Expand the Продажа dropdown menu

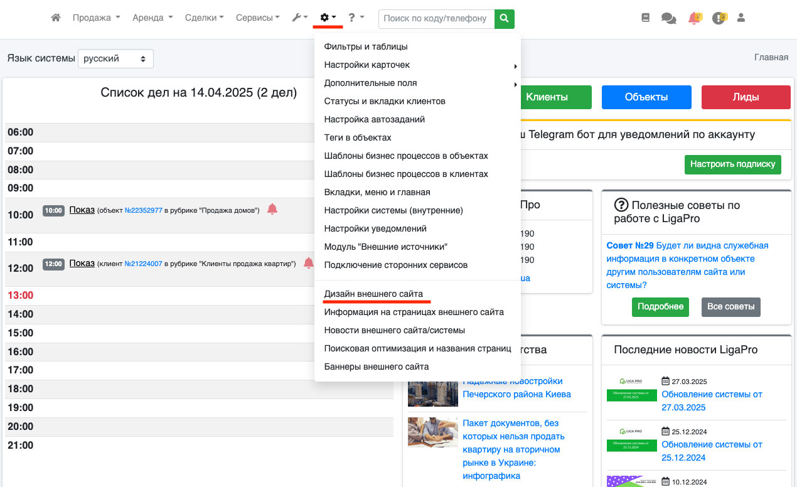(96, 18)
